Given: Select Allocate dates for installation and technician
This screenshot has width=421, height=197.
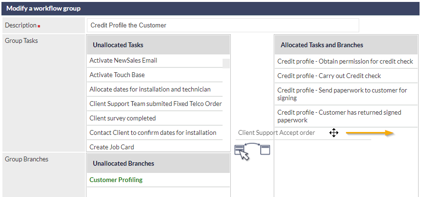Looking at the screenshot, I should [154, 89].
